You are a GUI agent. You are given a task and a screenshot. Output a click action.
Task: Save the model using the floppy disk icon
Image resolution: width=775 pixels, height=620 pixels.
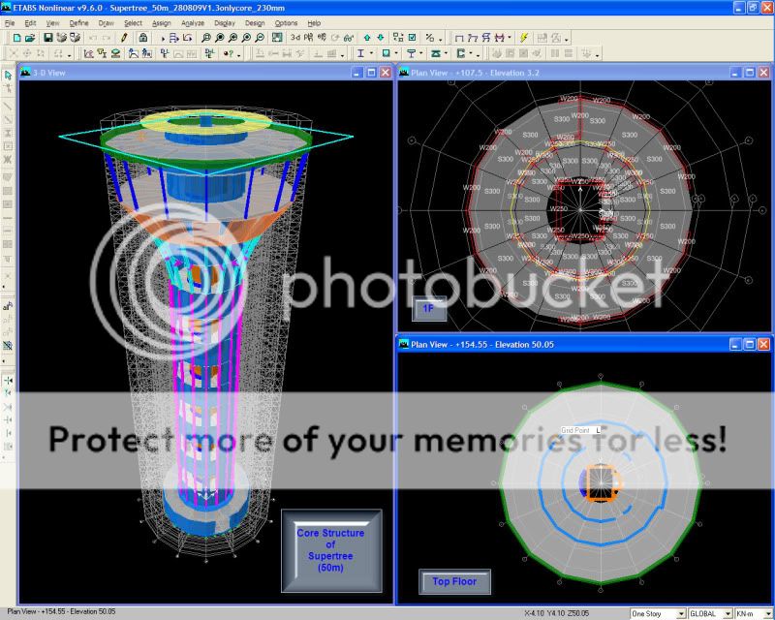pos(47,38)
